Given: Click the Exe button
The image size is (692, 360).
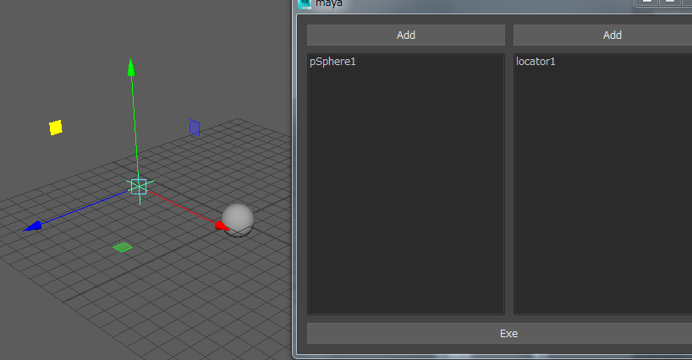Looking at the screenshot, I should [500, 333].
